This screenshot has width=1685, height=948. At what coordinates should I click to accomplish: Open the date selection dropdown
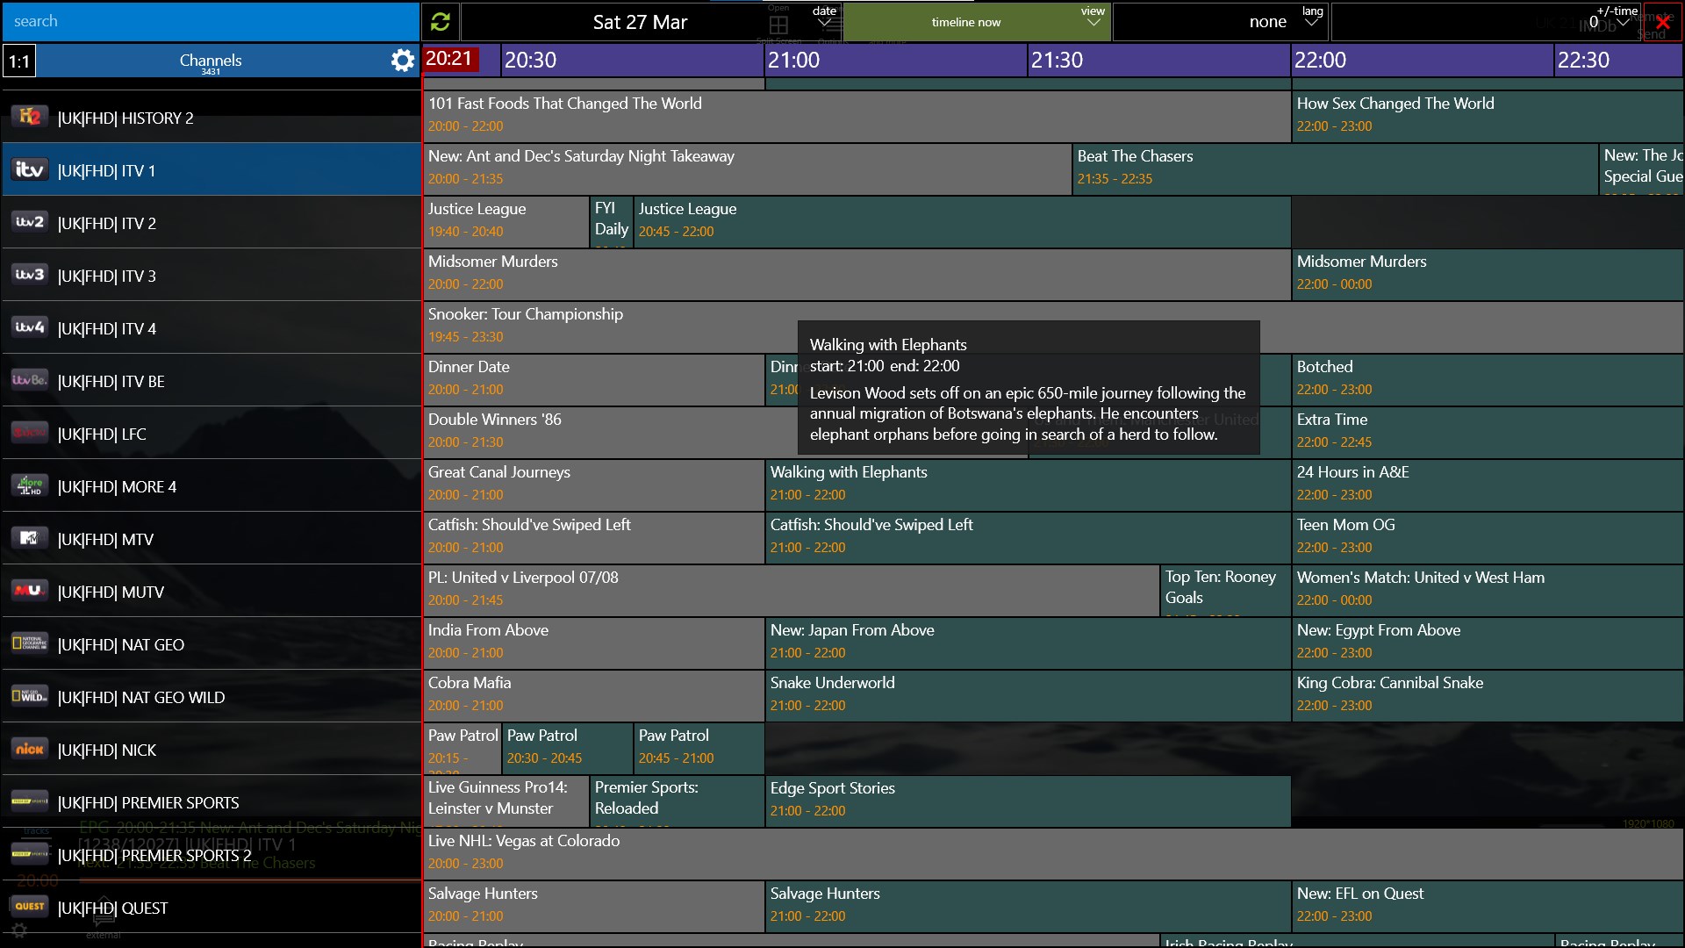point(823,18)
